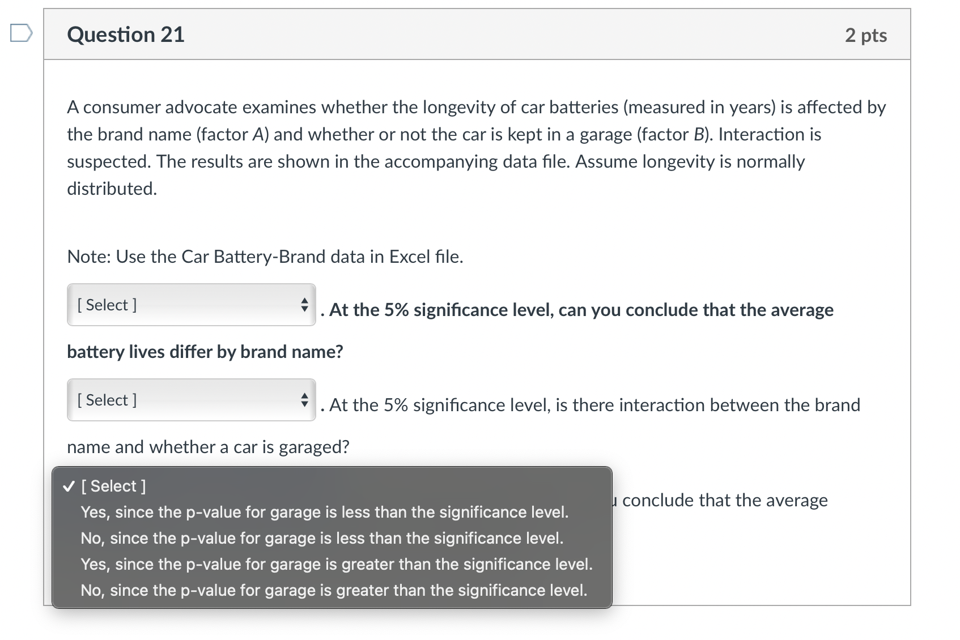The width and height of the screenshot is (960, 640).
Task: Select 'Yes, p-value for garage is greater' answer
Action: click(x=336, y=564)
